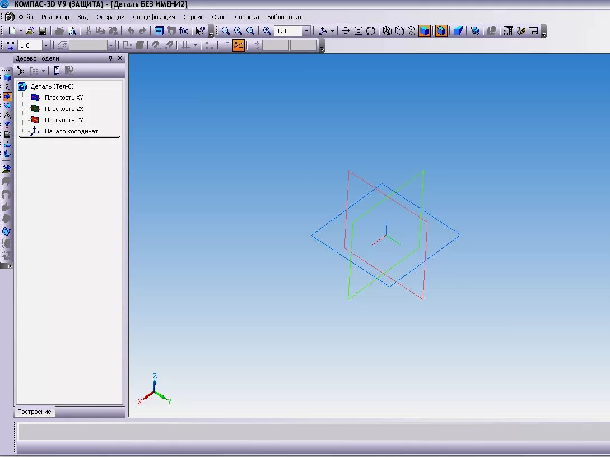The width and height of the screenshot is (610, 457).
Task: Close the Дерево модели panel
Action: pyautogui.click(x=120, y=58)
